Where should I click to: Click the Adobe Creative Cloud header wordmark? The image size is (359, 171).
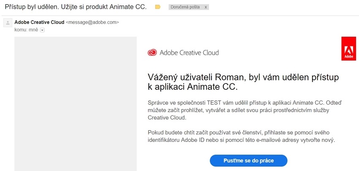189,53
